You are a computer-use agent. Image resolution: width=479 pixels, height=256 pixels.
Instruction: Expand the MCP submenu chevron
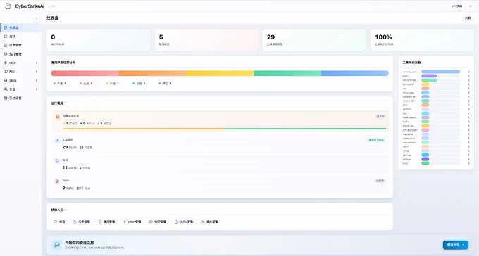37,63
